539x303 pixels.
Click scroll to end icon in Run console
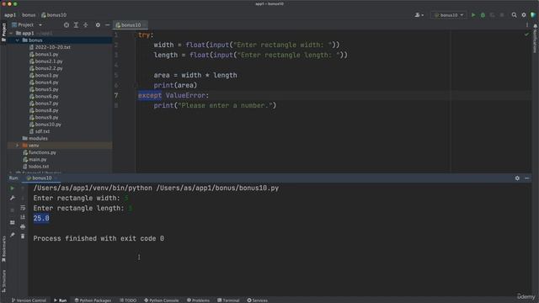(23, 217)
